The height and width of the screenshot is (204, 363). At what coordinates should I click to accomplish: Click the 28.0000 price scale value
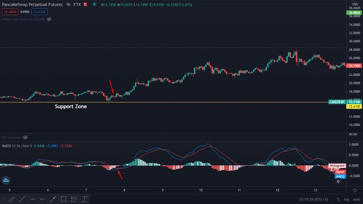pyautogui.click(x=354, y=50)
